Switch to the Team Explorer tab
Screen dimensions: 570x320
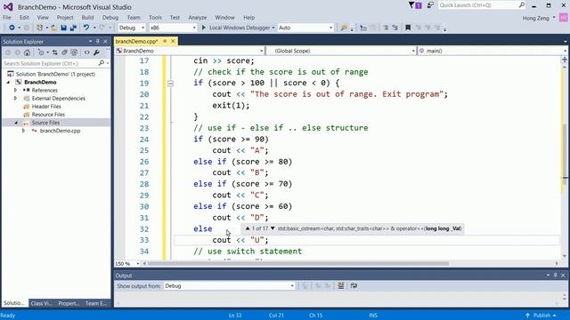point(95,303)
